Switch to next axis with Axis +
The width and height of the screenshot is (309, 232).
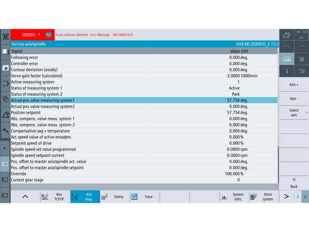pyautogui.click(x=294, y=85)
